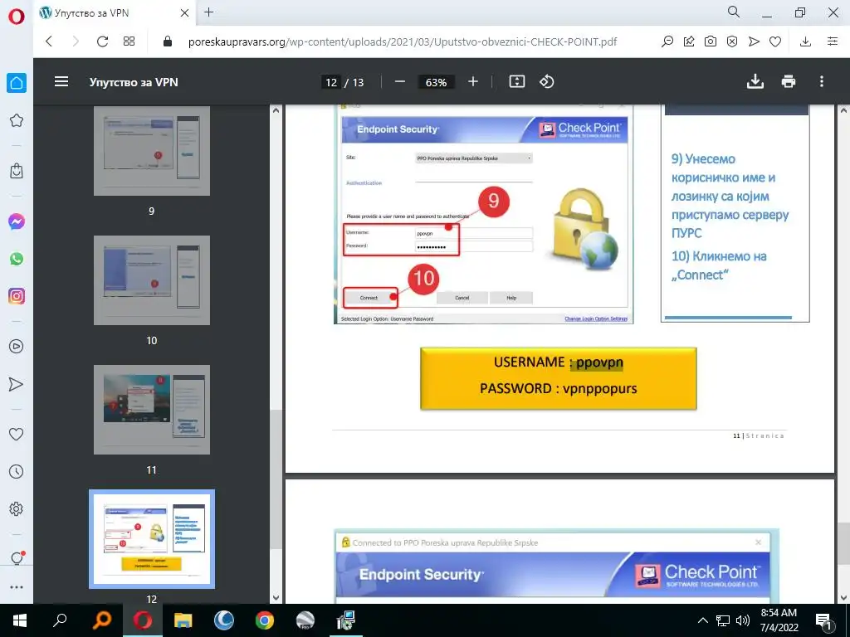Go back to previous page

click(x=49, y=41)
